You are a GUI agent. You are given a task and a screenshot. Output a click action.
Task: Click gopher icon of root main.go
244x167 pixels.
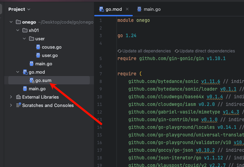coord(25,89)
